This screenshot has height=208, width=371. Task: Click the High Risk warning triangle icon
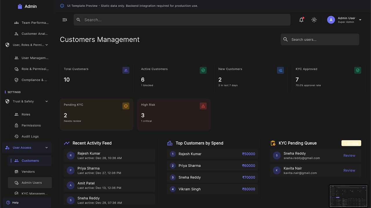click(203, 106)
